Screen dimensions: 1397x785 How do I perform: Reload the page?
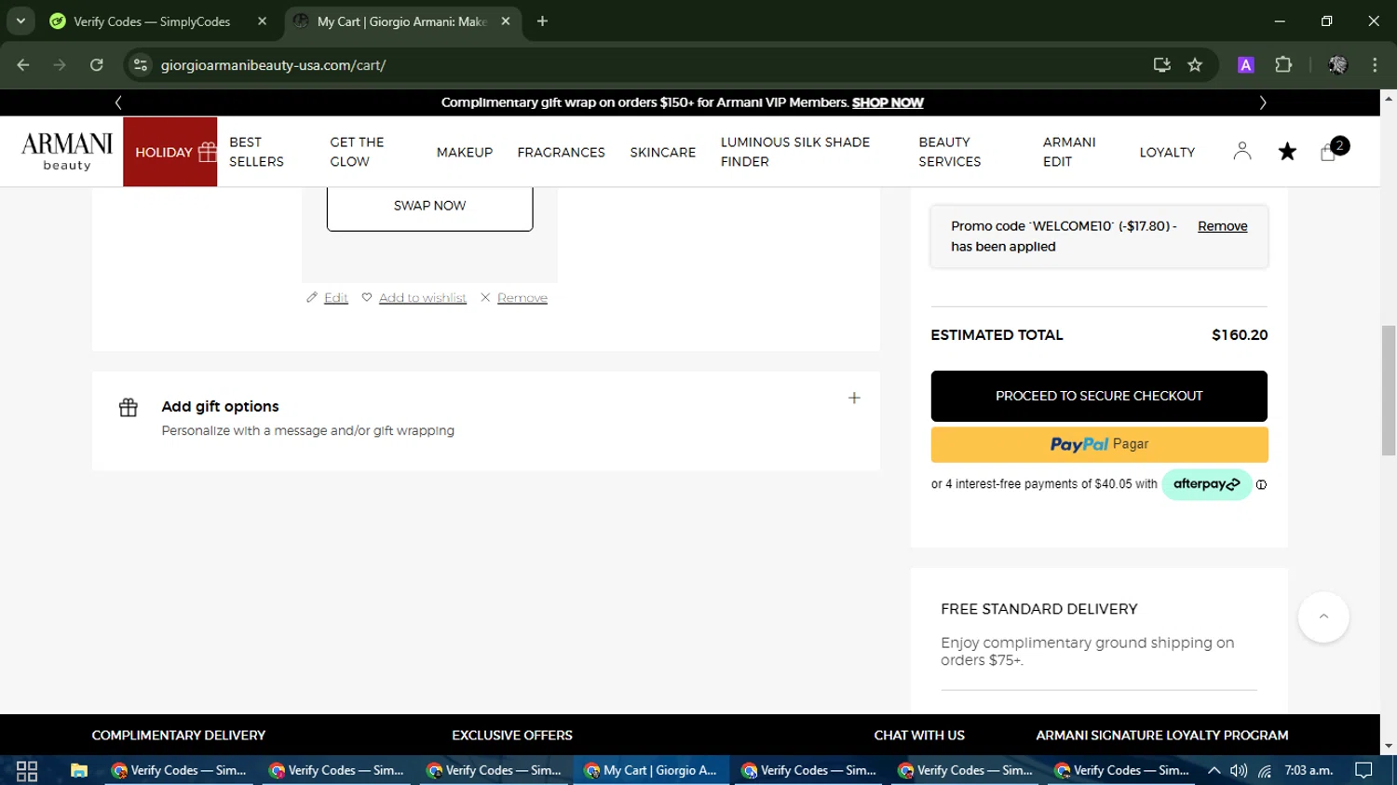coord(97,65)
